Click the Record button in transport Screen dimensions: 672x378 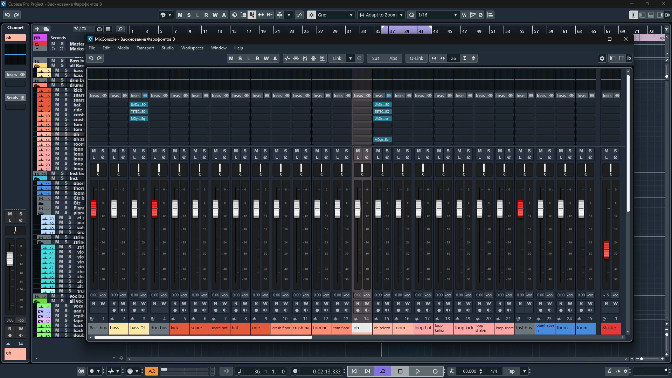click(x=435, y=371)
